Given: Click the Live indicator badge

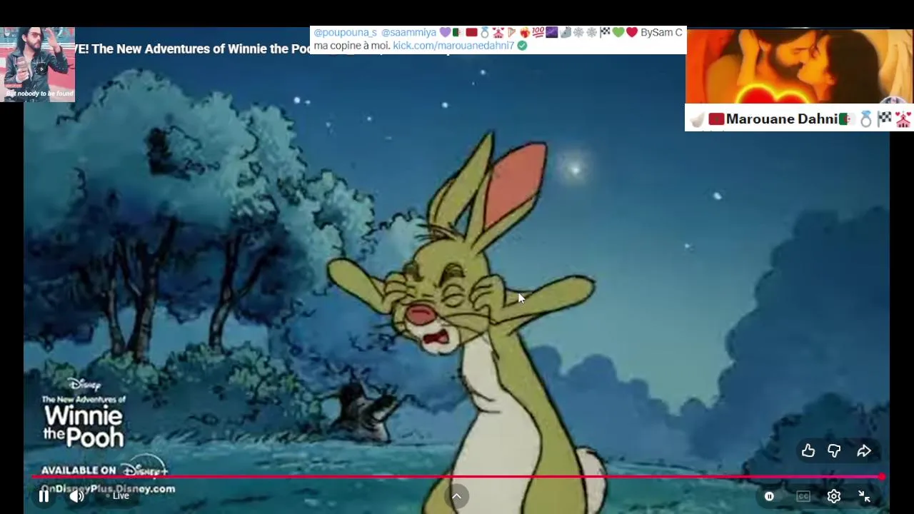Looking at the screenshot, I should (119, 495).
